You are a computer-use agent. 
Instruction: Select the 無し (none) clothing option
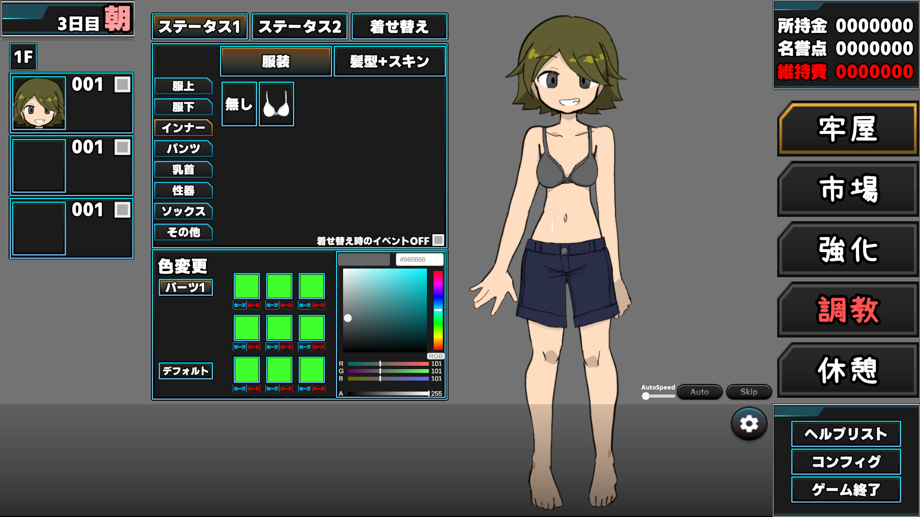[x=239, y=104]
